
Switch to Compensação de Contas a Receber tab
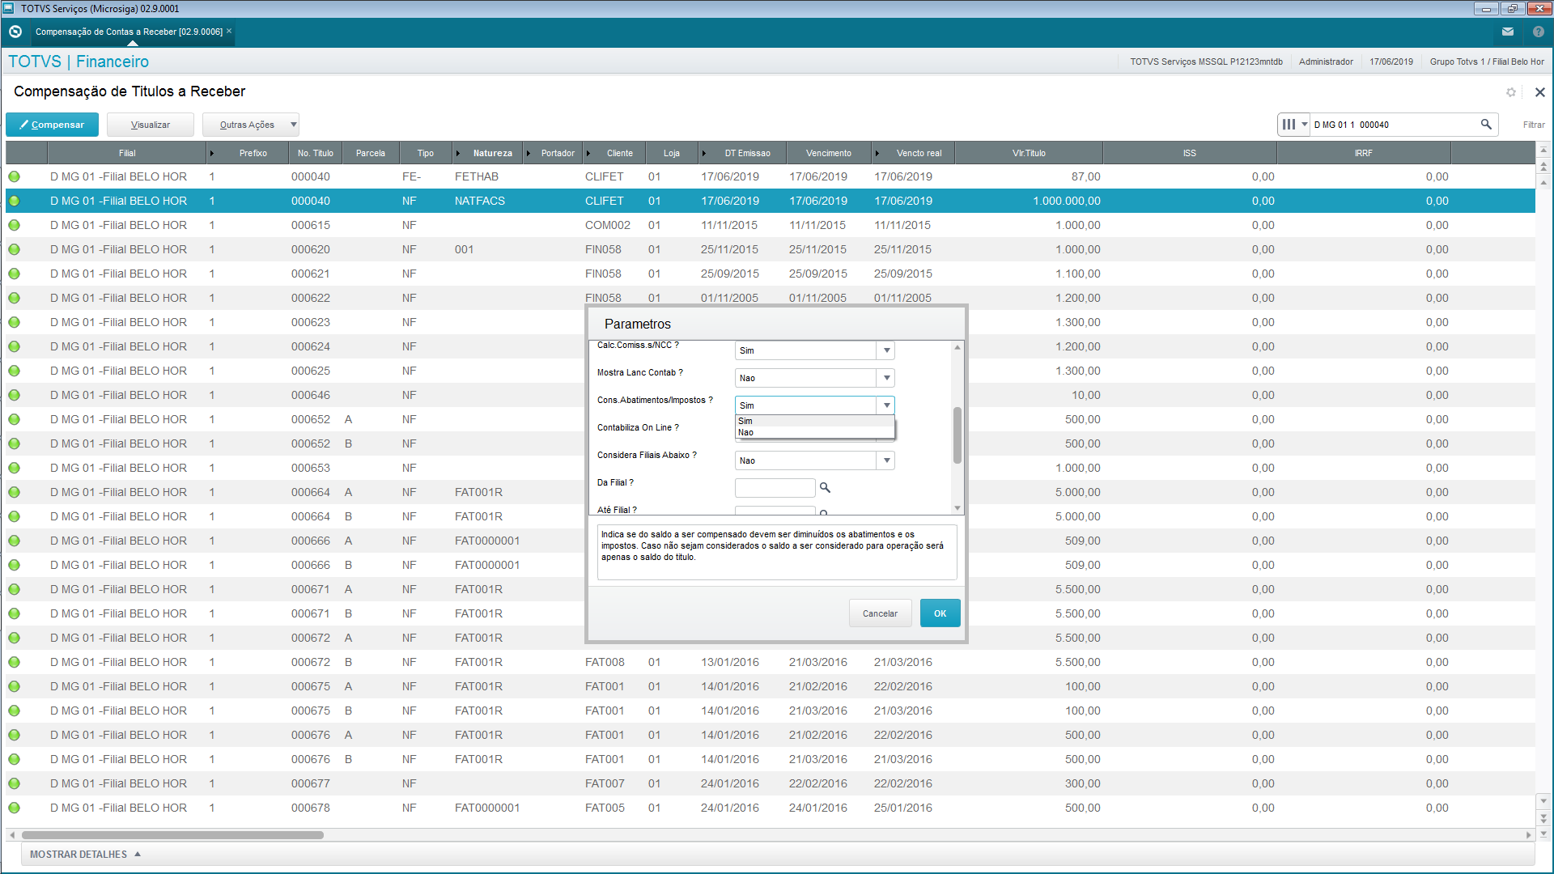pyautogui.click(x=129, y=32)
